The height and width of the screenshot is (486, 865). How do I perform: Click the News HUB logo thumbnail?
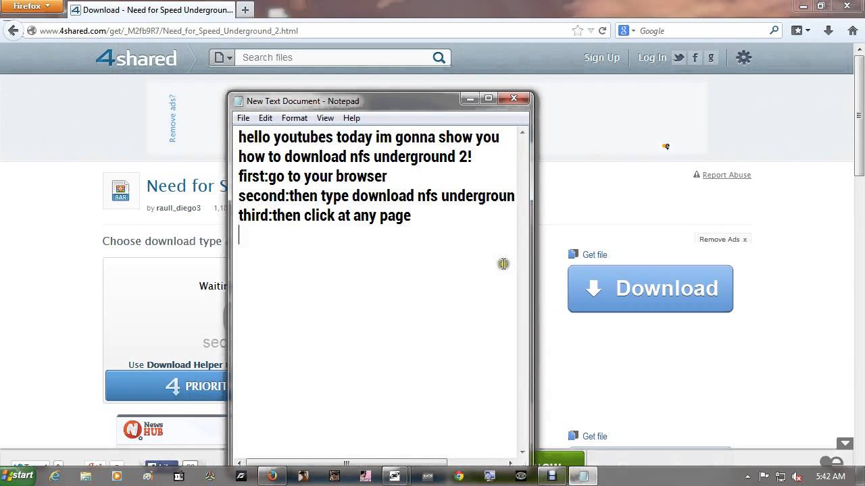pos(143,429)
